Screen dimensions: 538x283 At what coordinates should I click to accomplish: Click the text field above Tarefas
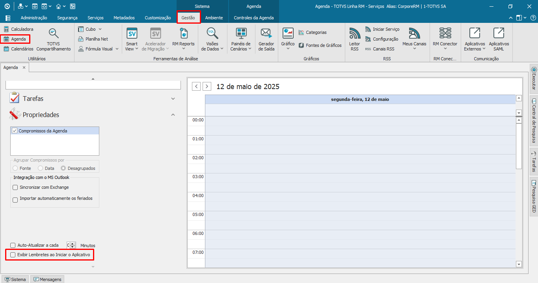93,85
